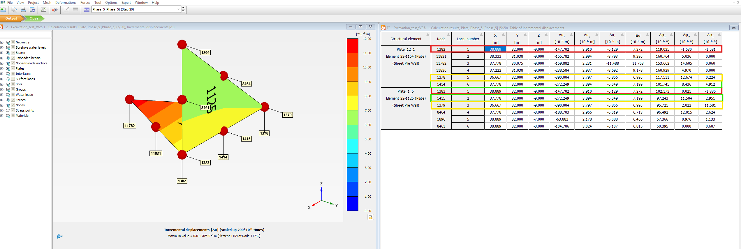Toggle the Nodes visibility eye icon

click(x=8, y=105)
